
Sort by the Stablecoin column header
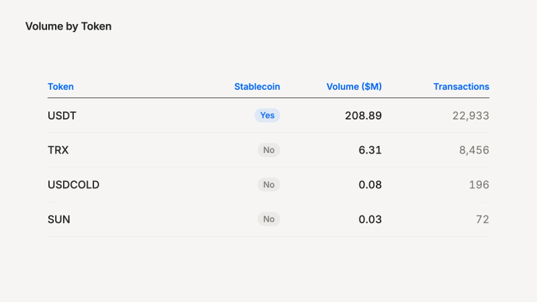[x=257, y=87]
